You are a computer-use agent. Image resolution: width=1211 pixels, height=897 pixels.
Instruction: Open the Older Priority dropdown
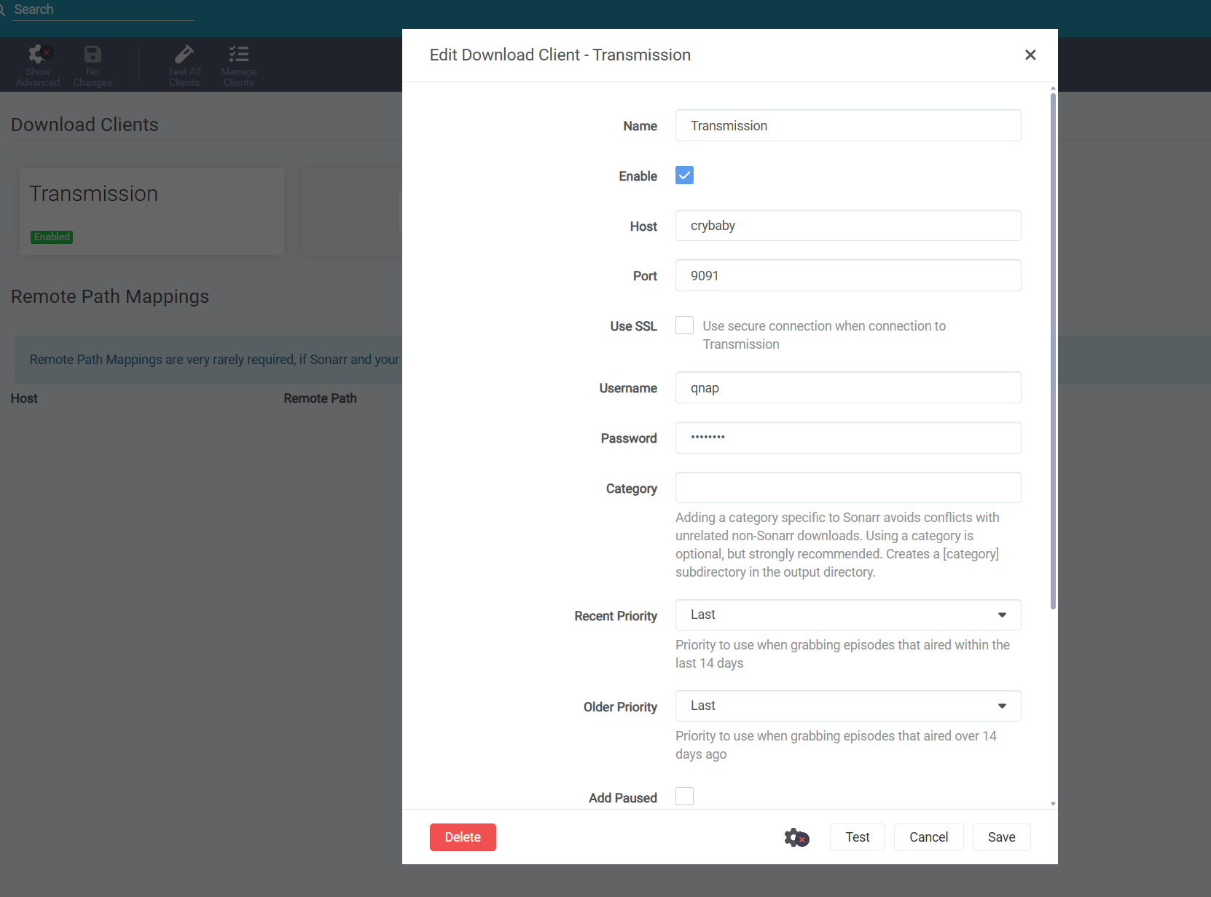click(848, 706)
